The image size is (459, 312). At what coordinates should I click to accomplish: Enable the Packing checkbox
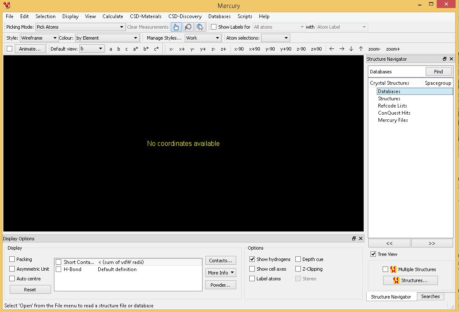[12, 259]
